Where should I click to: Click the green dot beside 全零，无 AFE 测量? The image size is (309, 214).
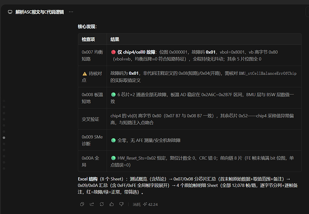pyautogui.click(x=113, y=140)
